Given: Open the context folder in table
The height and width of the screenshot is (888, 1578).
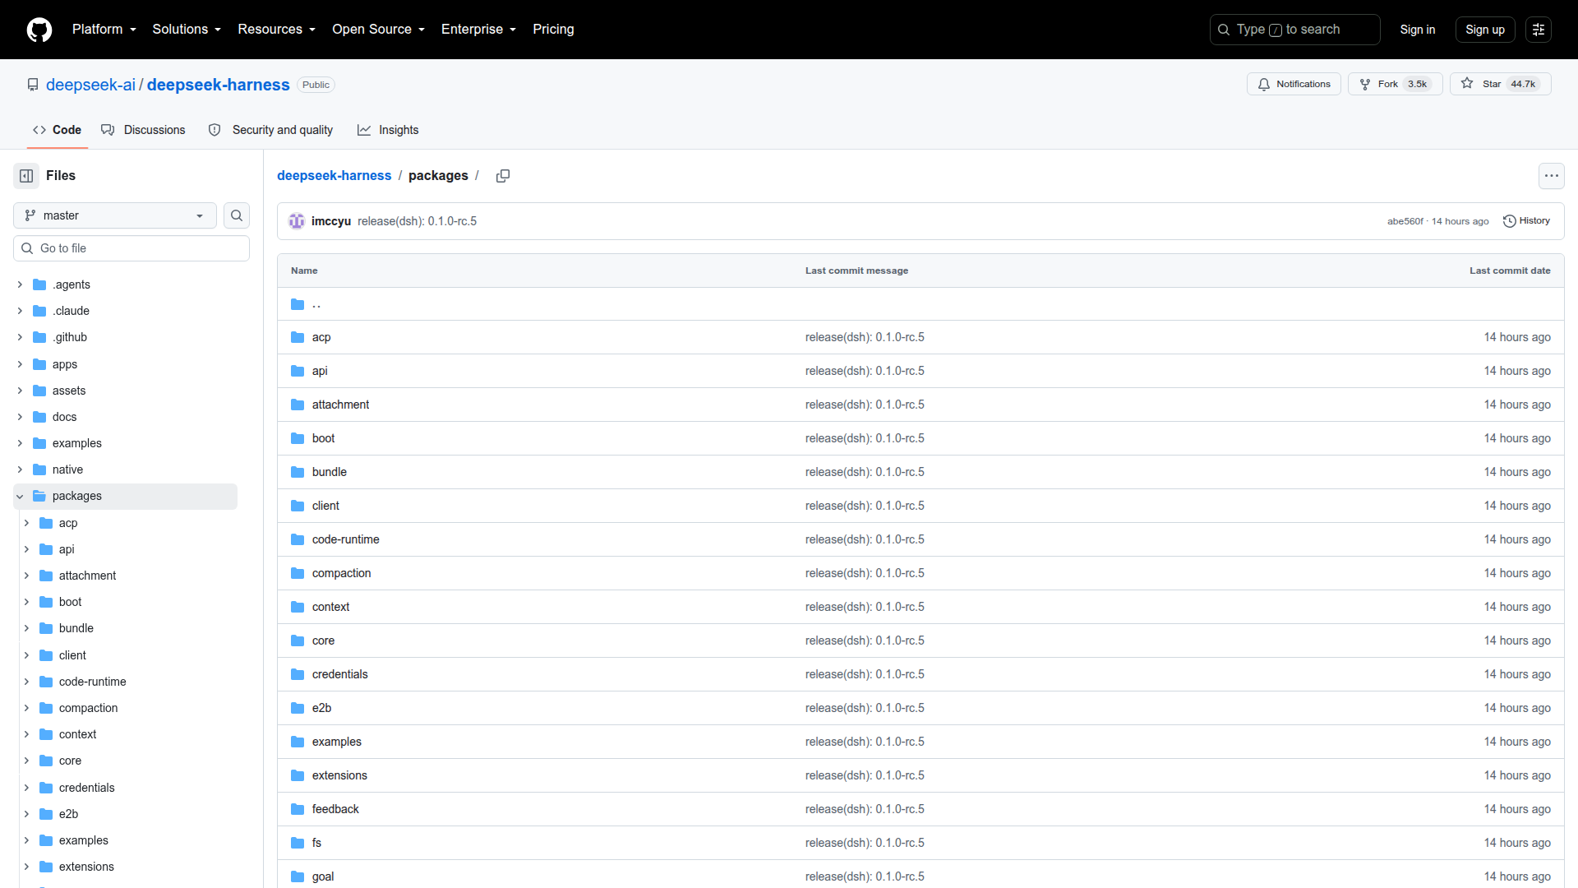Looking at the screenshot, I should [330, 607].
